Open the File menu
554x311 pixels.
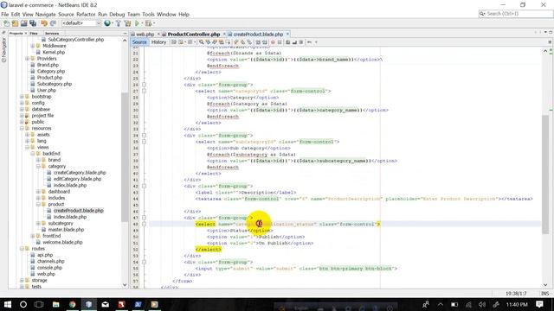pyautogui.click(x=5, y=14)
